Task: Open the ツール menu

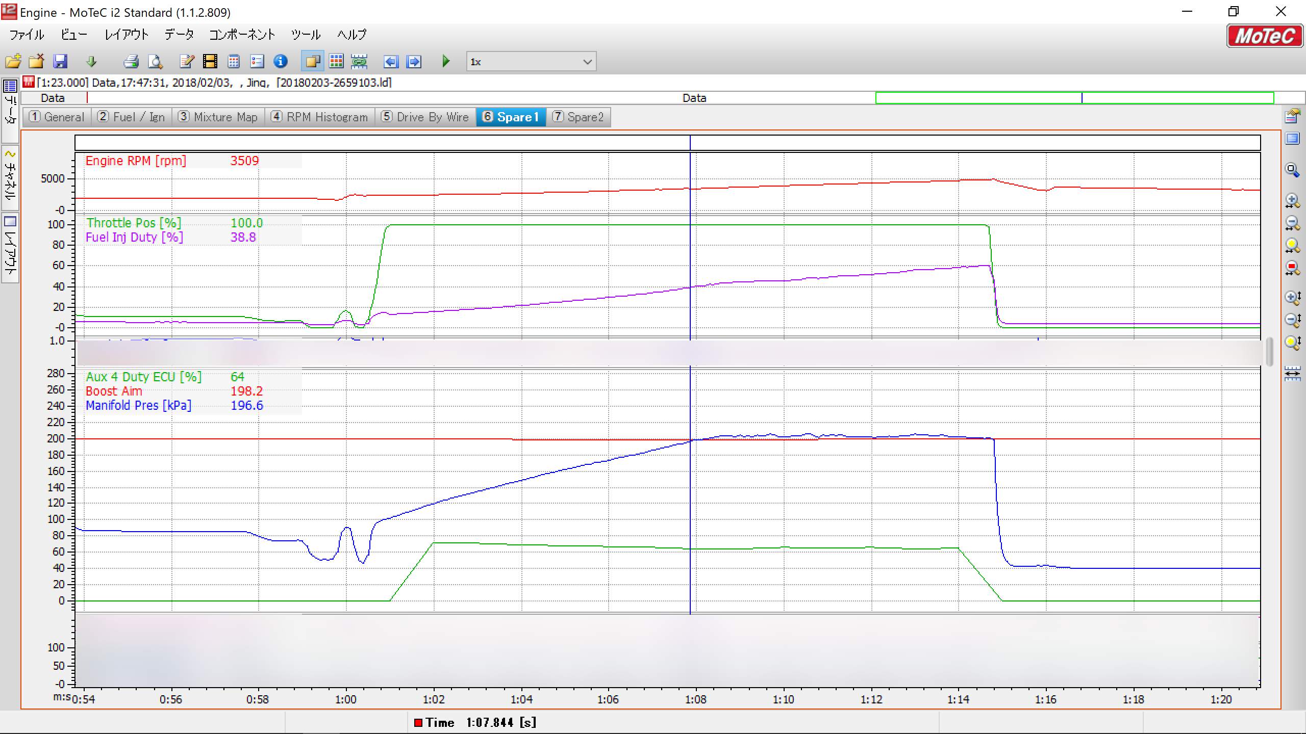Action: (x=306, y=35)
